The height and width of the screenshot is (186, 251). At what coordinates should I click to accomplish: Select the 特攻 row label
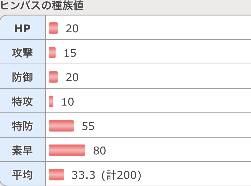pyautogui.click(x=23, y=101)
